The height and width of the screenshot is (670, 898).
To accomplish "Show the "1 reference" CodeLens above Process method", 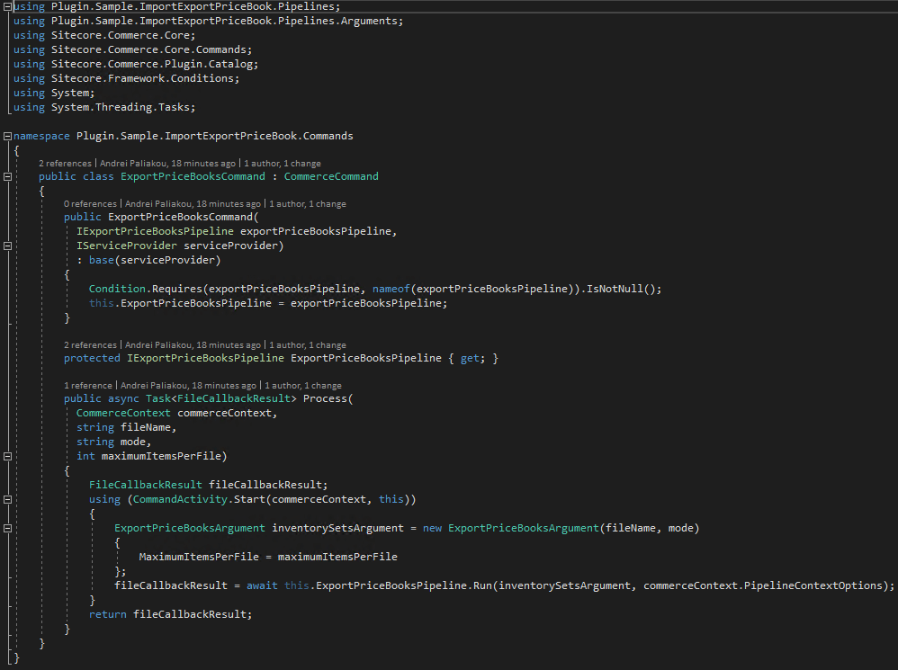I will 87,386.
